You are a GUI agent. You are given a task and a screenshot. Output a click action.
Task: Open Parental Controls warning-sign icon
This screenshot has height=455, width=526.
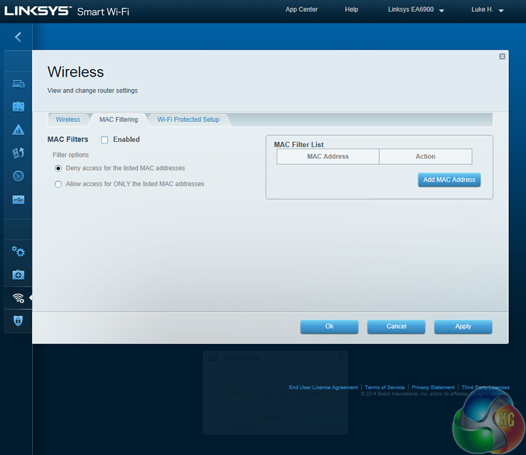point(18,130)
